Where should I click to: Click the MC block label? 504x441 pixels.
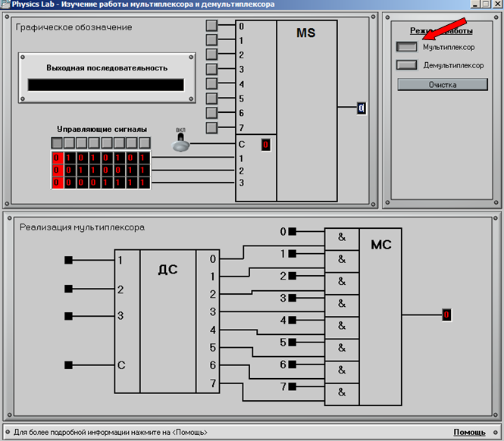point(381,245)
